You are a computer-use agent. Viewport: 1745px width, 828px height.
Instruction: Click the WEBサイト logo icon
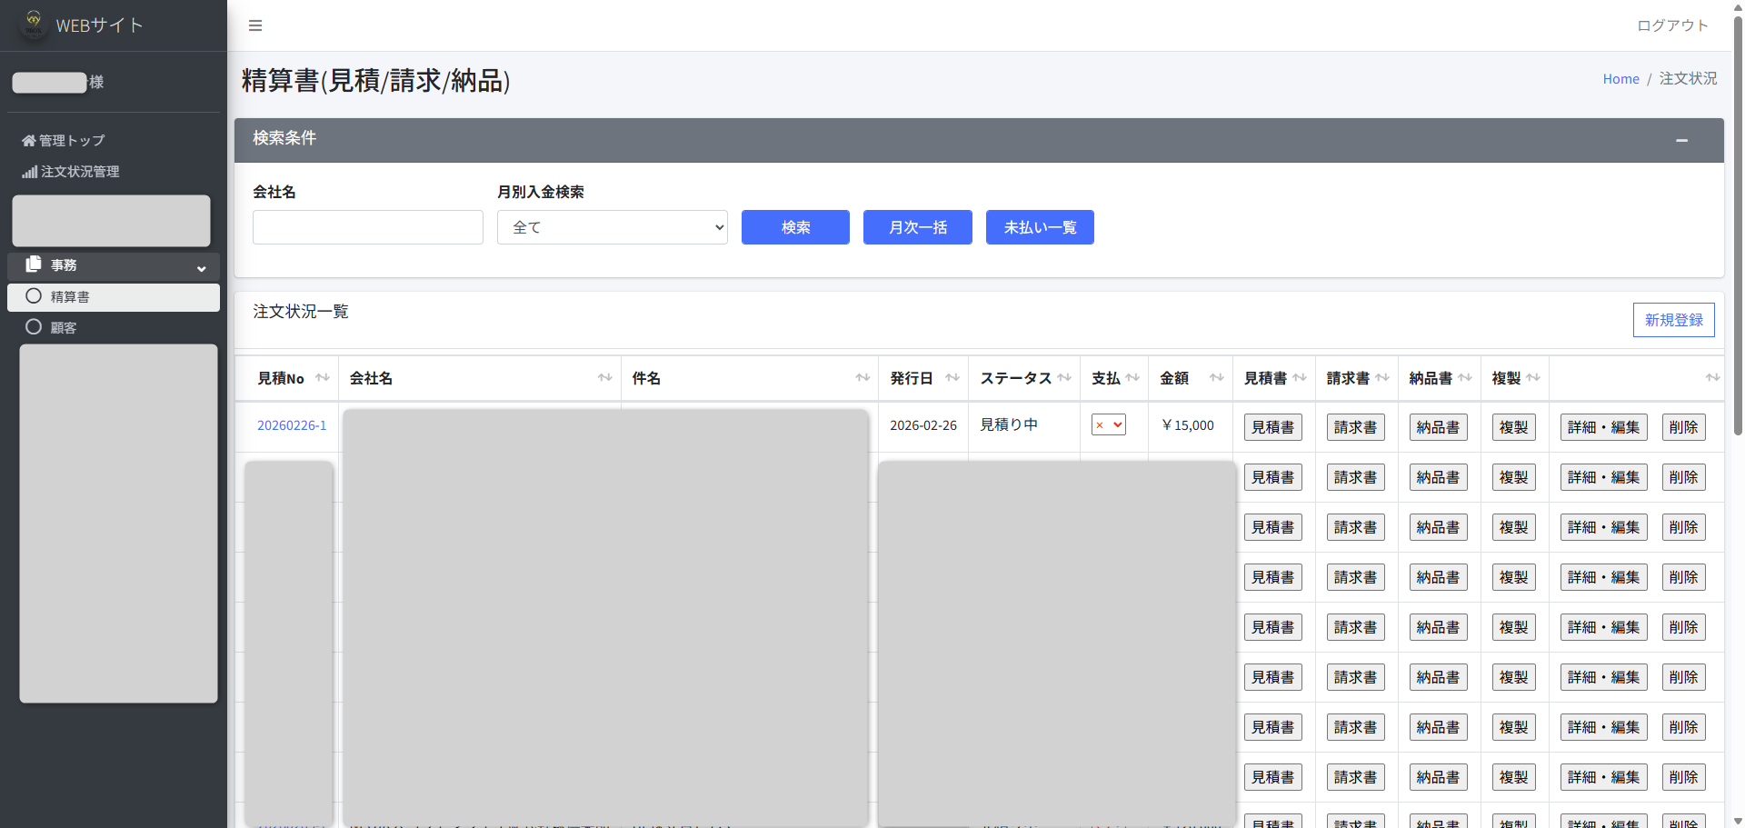[33, 25]
